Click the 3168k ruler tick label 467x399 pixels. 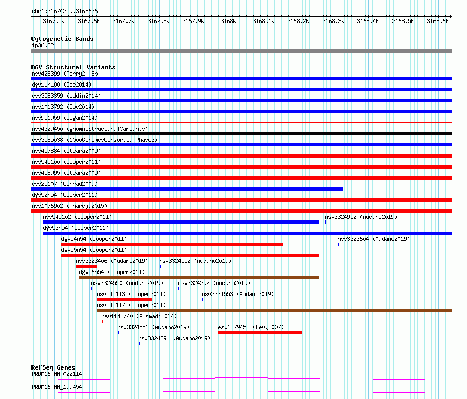pos(228,21)
